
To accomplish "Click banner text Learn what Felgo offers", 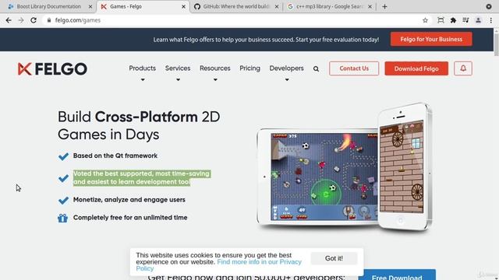I will [x=266, y=40].
